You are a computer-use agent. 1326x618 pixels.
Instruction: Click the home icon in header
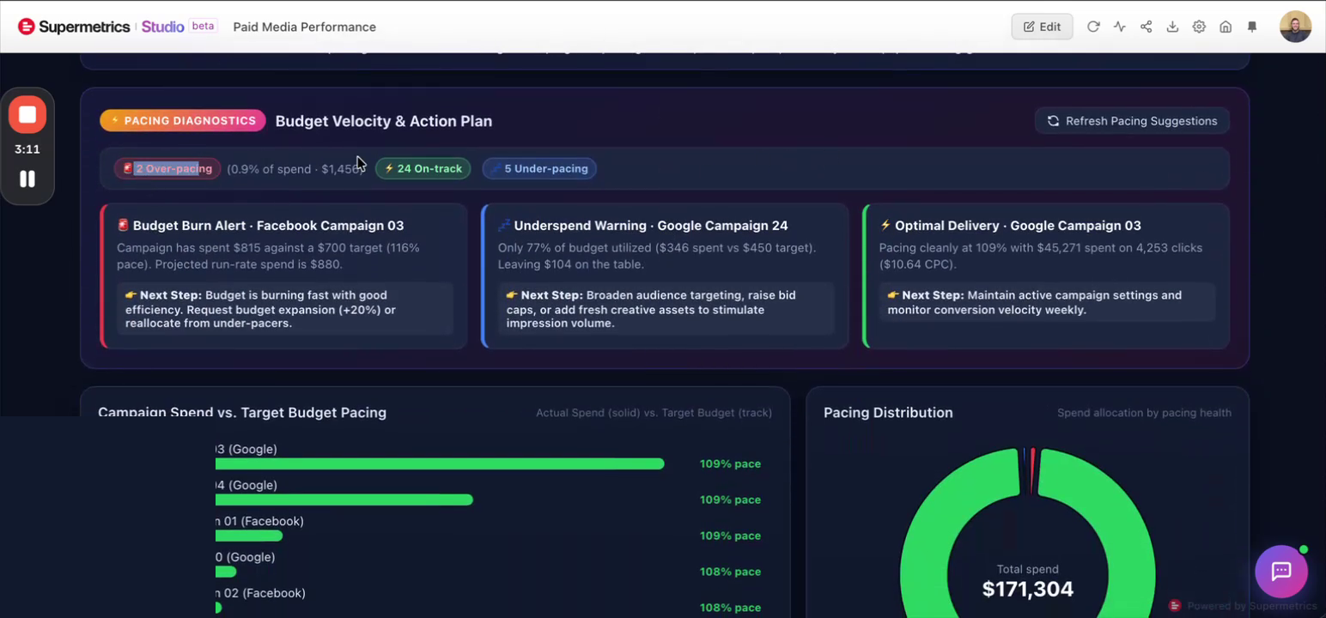(x=1226, y=27)
